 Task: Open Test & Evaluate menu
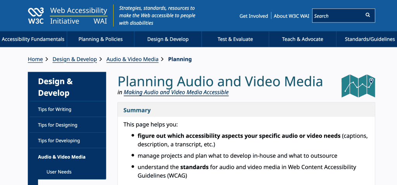click(x=235, y=39)
